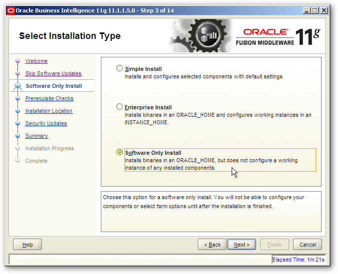Cancel the installation wizard
The width and height of the screenshot is (338, 274).
[x=308, y=245]
